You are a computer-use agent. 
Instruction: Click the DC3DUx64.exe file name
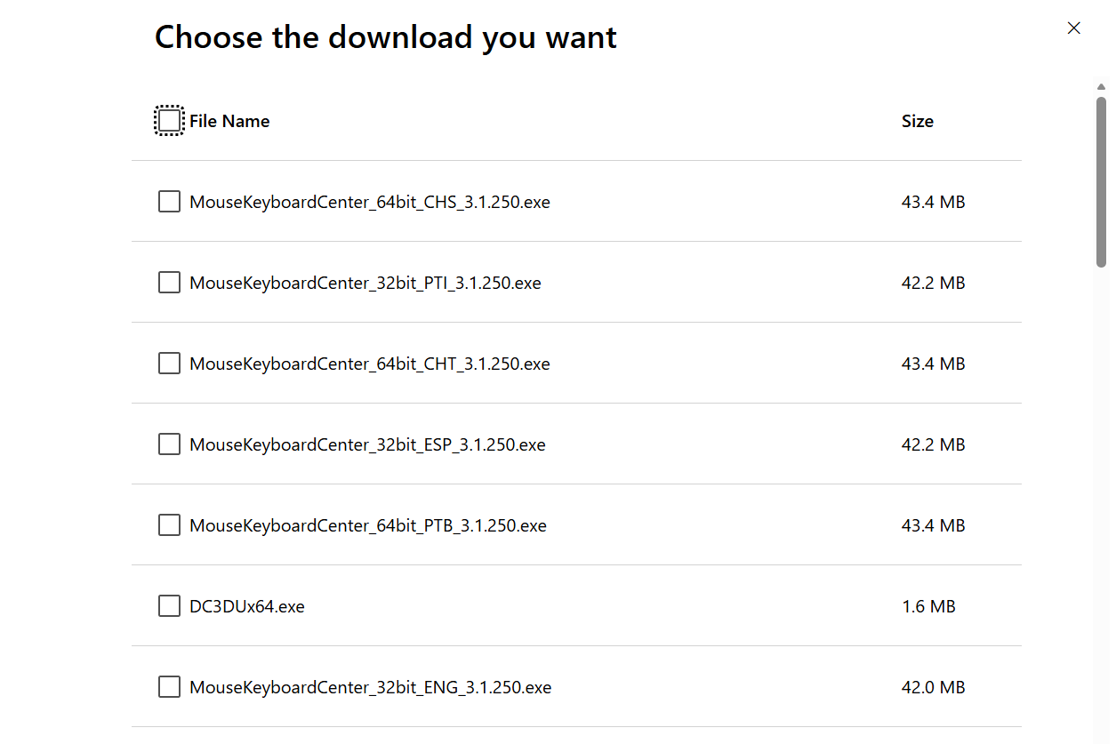tap(247, 606)
